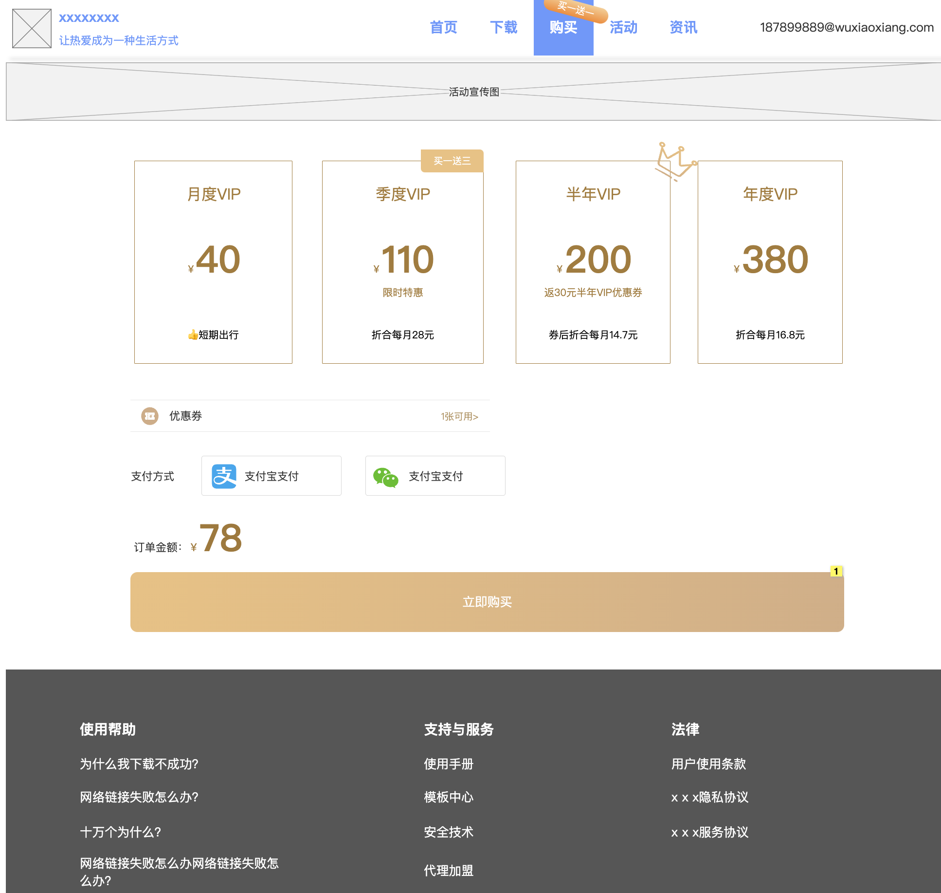Select the 月度VIP 40 yuan plan
The image size is (941, 893).
(213, 262)
